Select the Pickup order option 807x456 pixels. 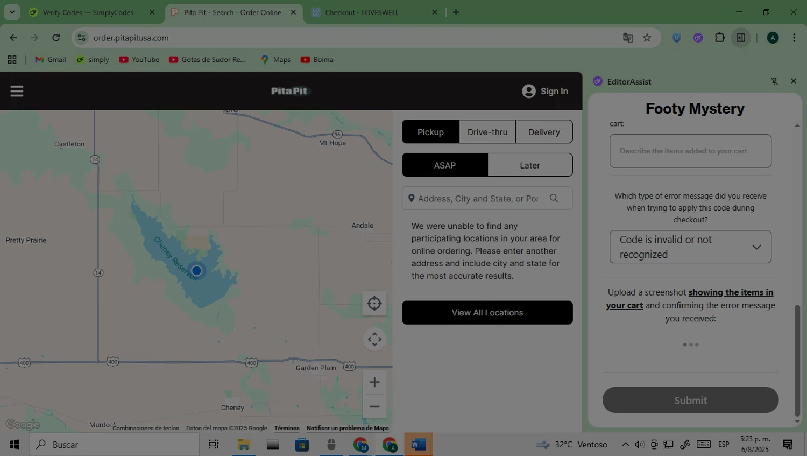[430, 132]
